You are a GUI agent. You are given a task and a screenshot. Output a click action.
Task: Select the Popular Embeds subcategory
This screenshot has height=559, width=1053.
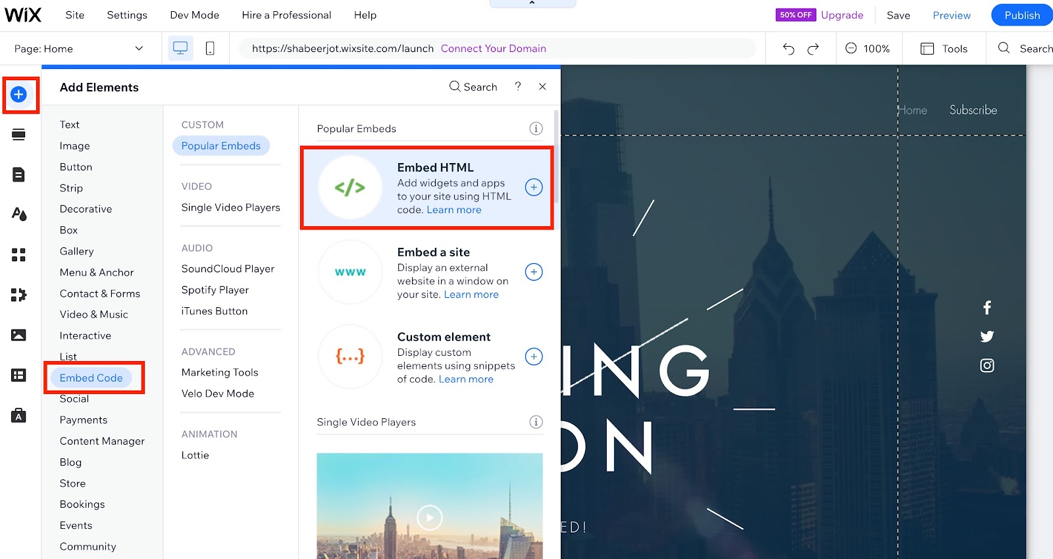click(221, 146)
